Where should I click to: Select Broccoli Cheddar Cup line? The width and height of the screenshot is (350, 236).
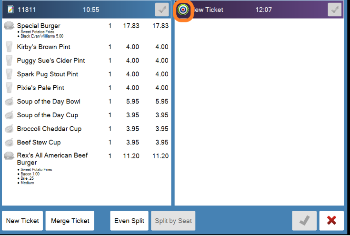86,129
